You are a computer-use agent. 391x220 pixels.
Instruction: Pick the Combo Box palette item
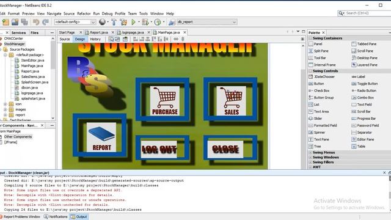click(x=362, y=98)
